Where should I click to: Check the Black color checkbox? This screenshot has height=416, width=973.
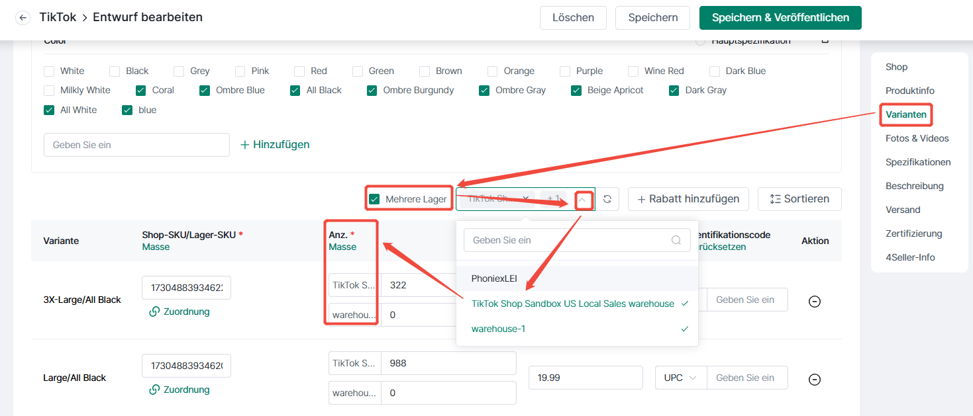point(115,71)
